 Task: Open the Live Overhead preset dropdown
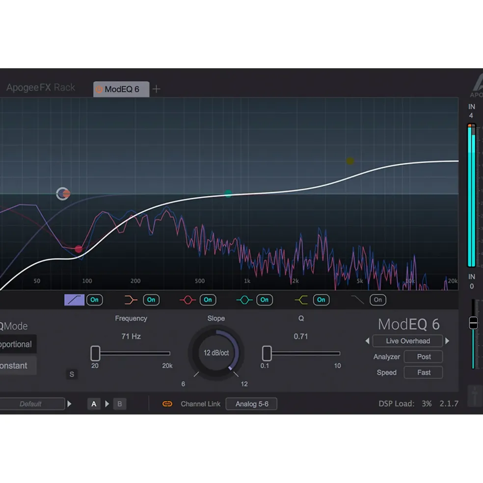(x=408, y=341)
